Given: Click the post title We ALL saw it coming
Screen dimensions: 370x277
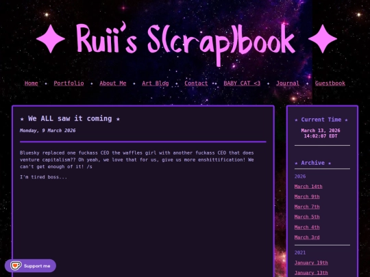Looking at the screenshot, I should click(x=70, y=118).
